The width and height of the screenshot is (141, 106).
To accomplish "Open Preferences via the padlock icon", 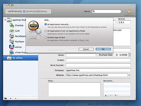I will point(129,12).
